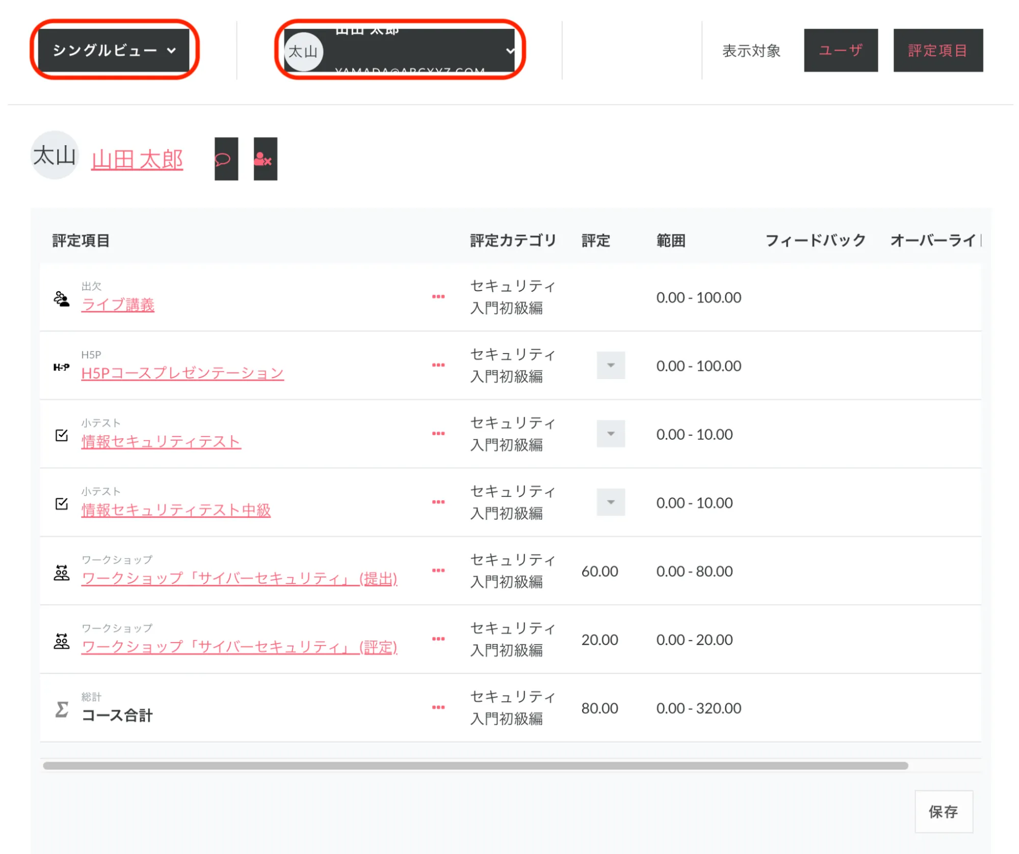Click the horizontal scrollbar under the table
The image size is (1019, 854).
(475, 765)
